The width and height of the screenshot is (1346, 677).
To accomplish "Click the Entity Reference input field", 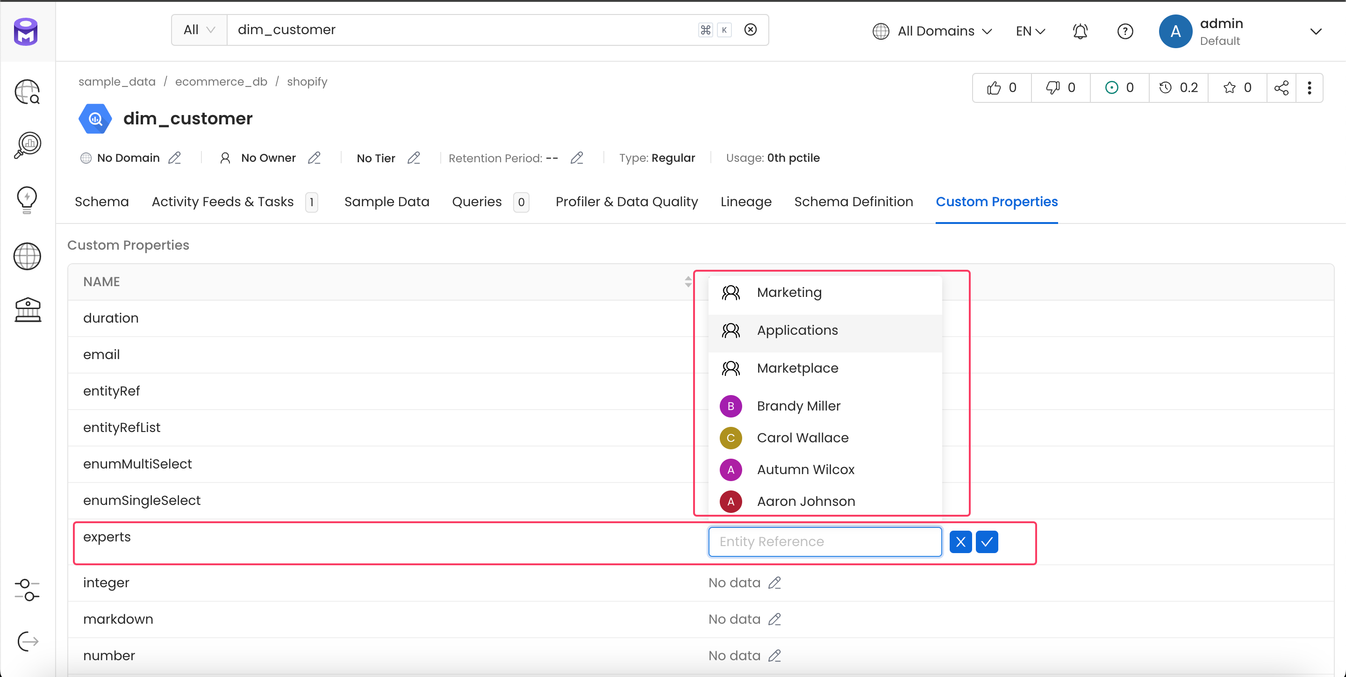I will pyautogui.click(x=825, y=541).
